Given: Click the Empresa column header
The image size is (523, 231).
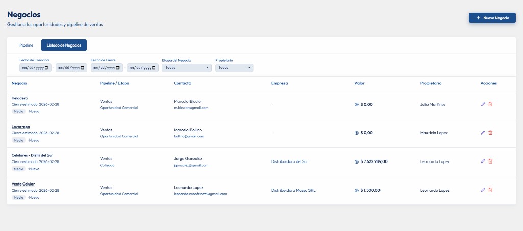Looking at the screenshot, I should click(x=279, y=83).
